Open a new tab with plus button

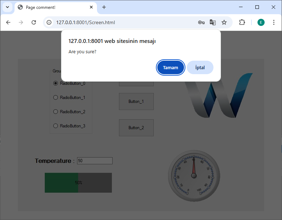coord(104,7)
